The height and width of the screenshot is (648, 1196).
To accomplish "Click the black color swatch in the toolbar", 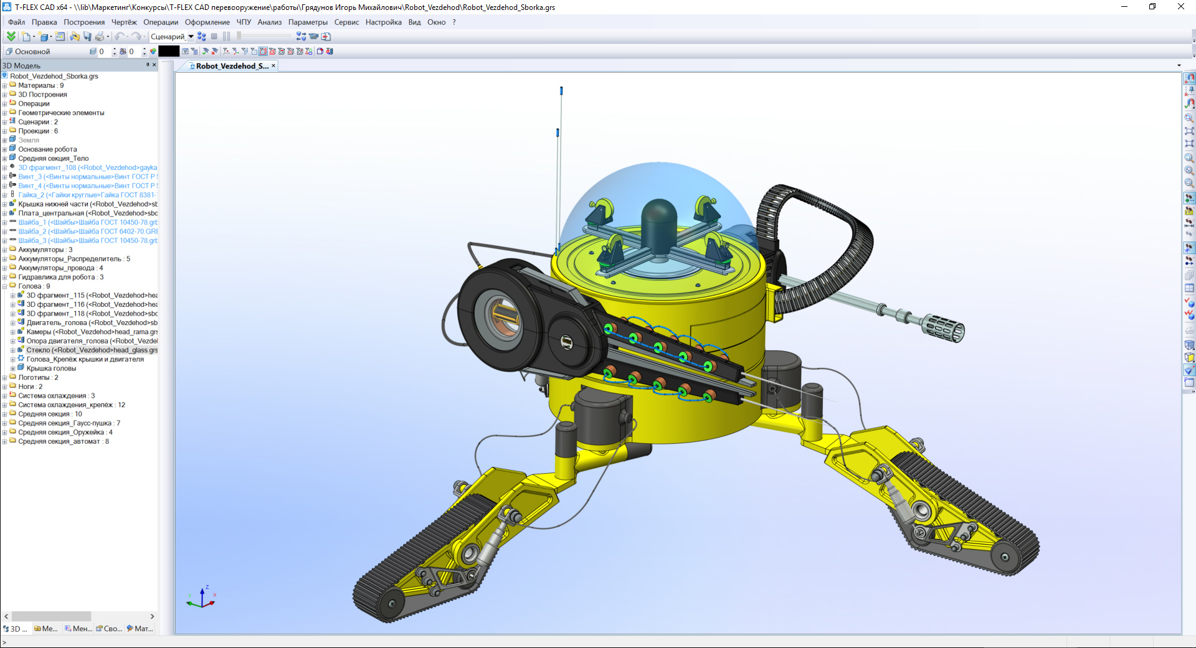I will [x=169, y=52].
